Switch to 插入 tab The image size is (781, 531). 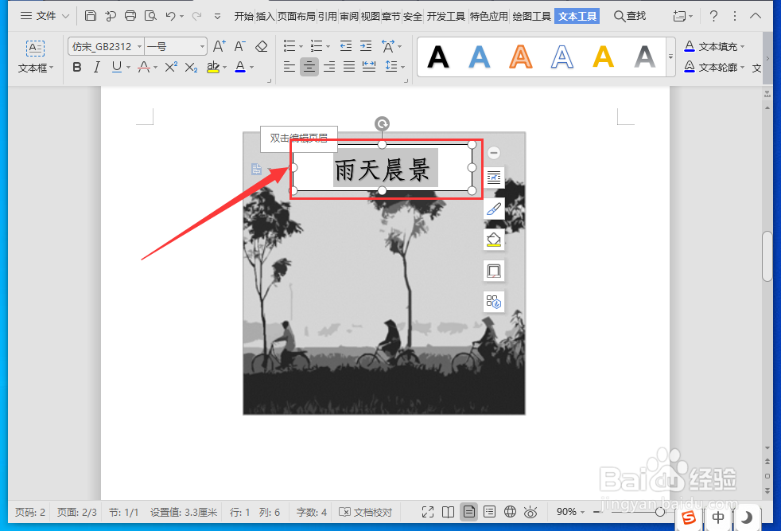pos(265,17)
